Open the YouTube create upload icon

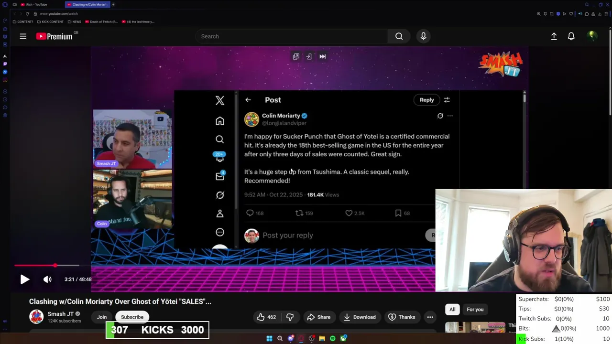tap(554, 36)
